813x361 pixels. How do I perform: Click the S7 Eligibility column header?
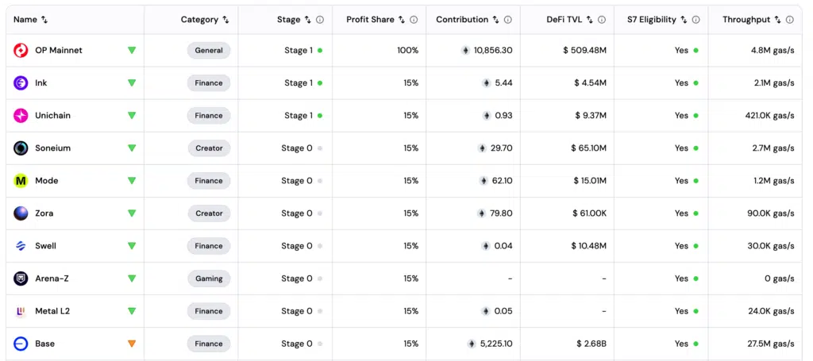(652, 20)
